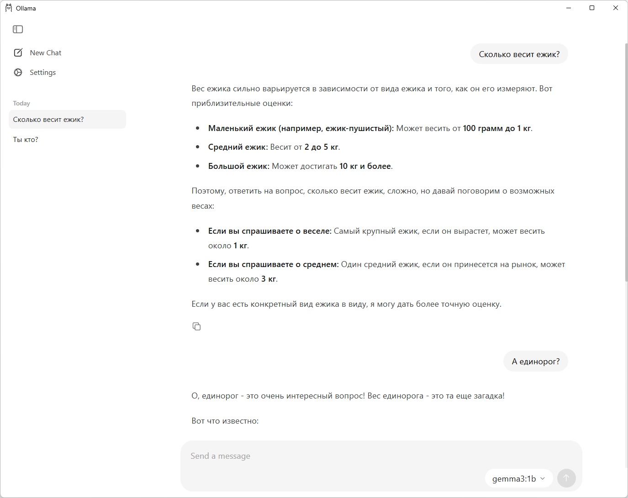The width and height of the screenshot is (628, 498).
Task: Open the "Ты кто?" chat
Action: click(26, 140)
